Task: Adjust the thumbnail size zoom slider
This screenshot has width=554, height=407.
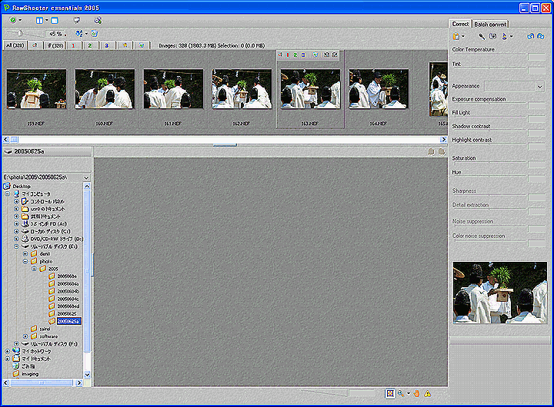Action: (x=18, y=34)
